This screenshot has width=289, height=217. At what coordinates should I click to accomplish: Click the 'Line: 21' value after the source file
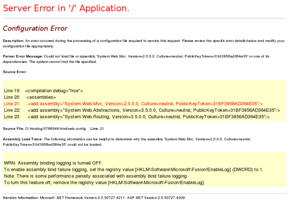pyautogui.click(x=97, y=129)
